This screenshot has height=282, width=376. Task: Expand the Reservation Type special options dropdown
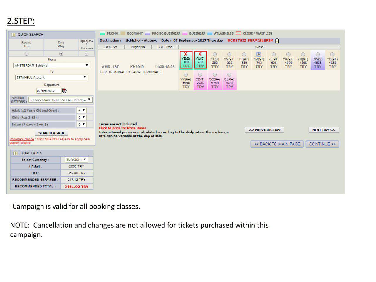coord(61,100)
